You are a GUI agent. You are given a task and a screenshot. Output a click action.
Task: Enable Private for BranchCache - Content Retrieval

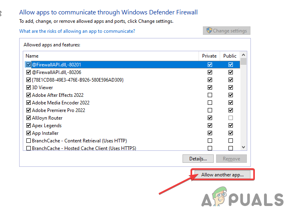[x=210, y=141]
